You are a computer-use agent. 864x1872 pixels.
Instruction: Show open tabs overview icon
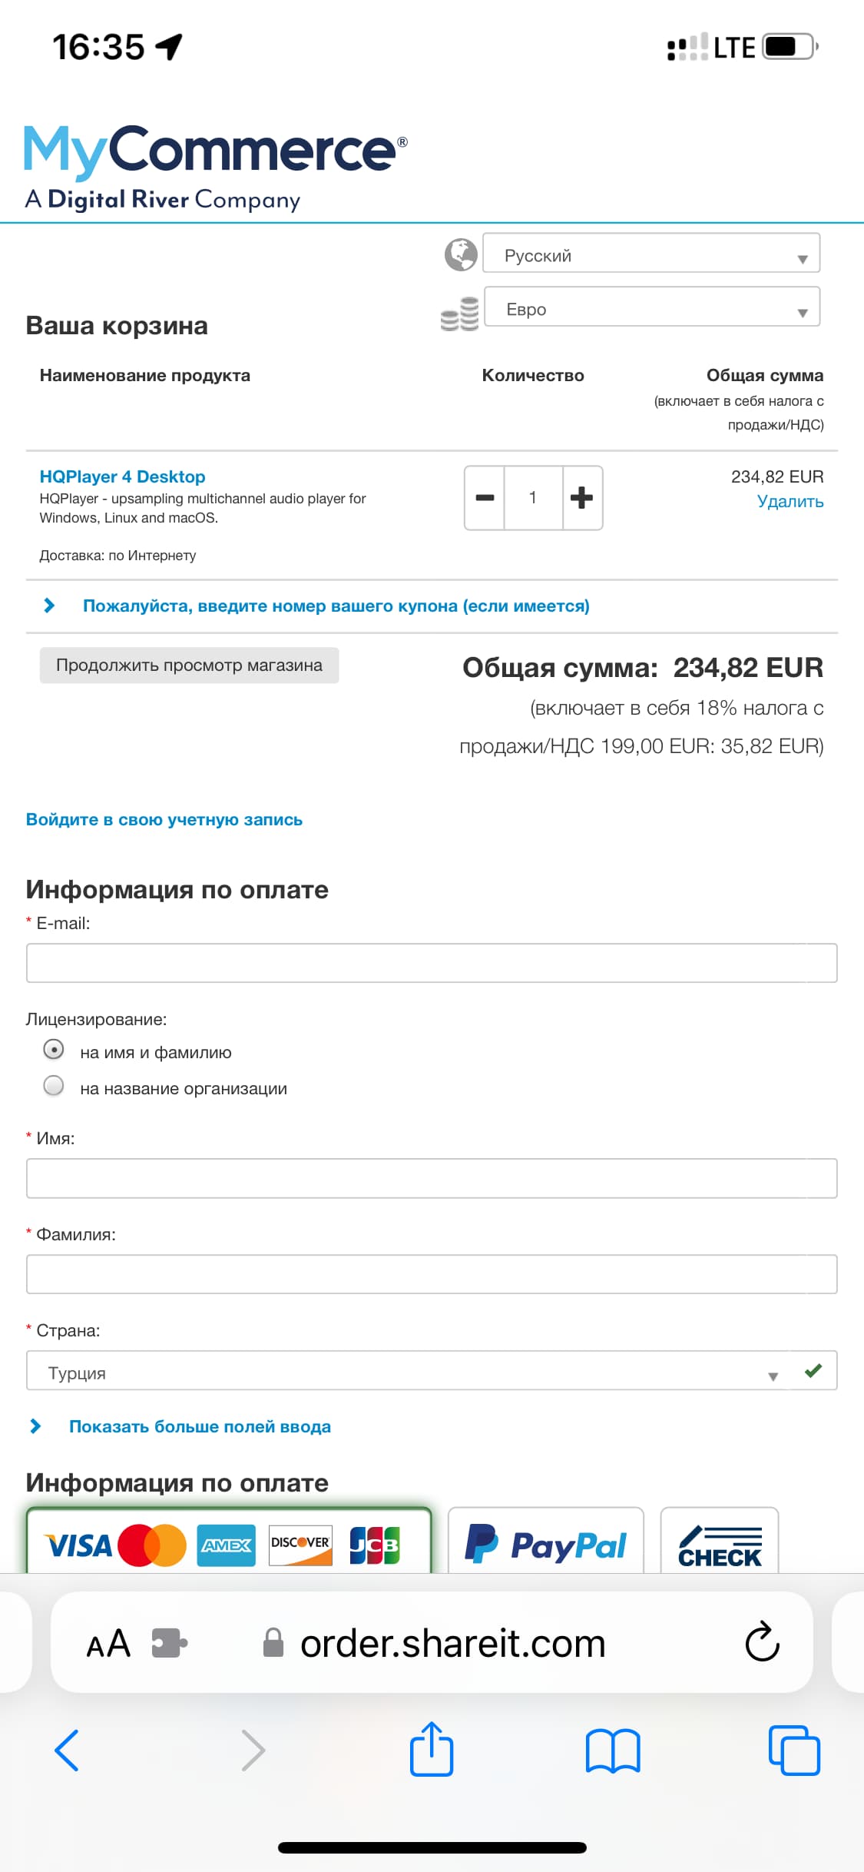click(x=794, y=1751)
